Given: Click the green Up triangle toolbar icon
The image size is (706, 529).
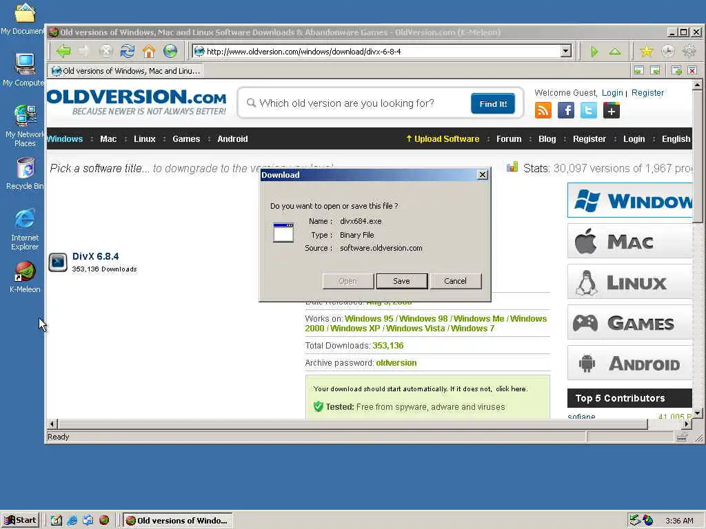Looking at the screenshot, I should click(615, 51).
